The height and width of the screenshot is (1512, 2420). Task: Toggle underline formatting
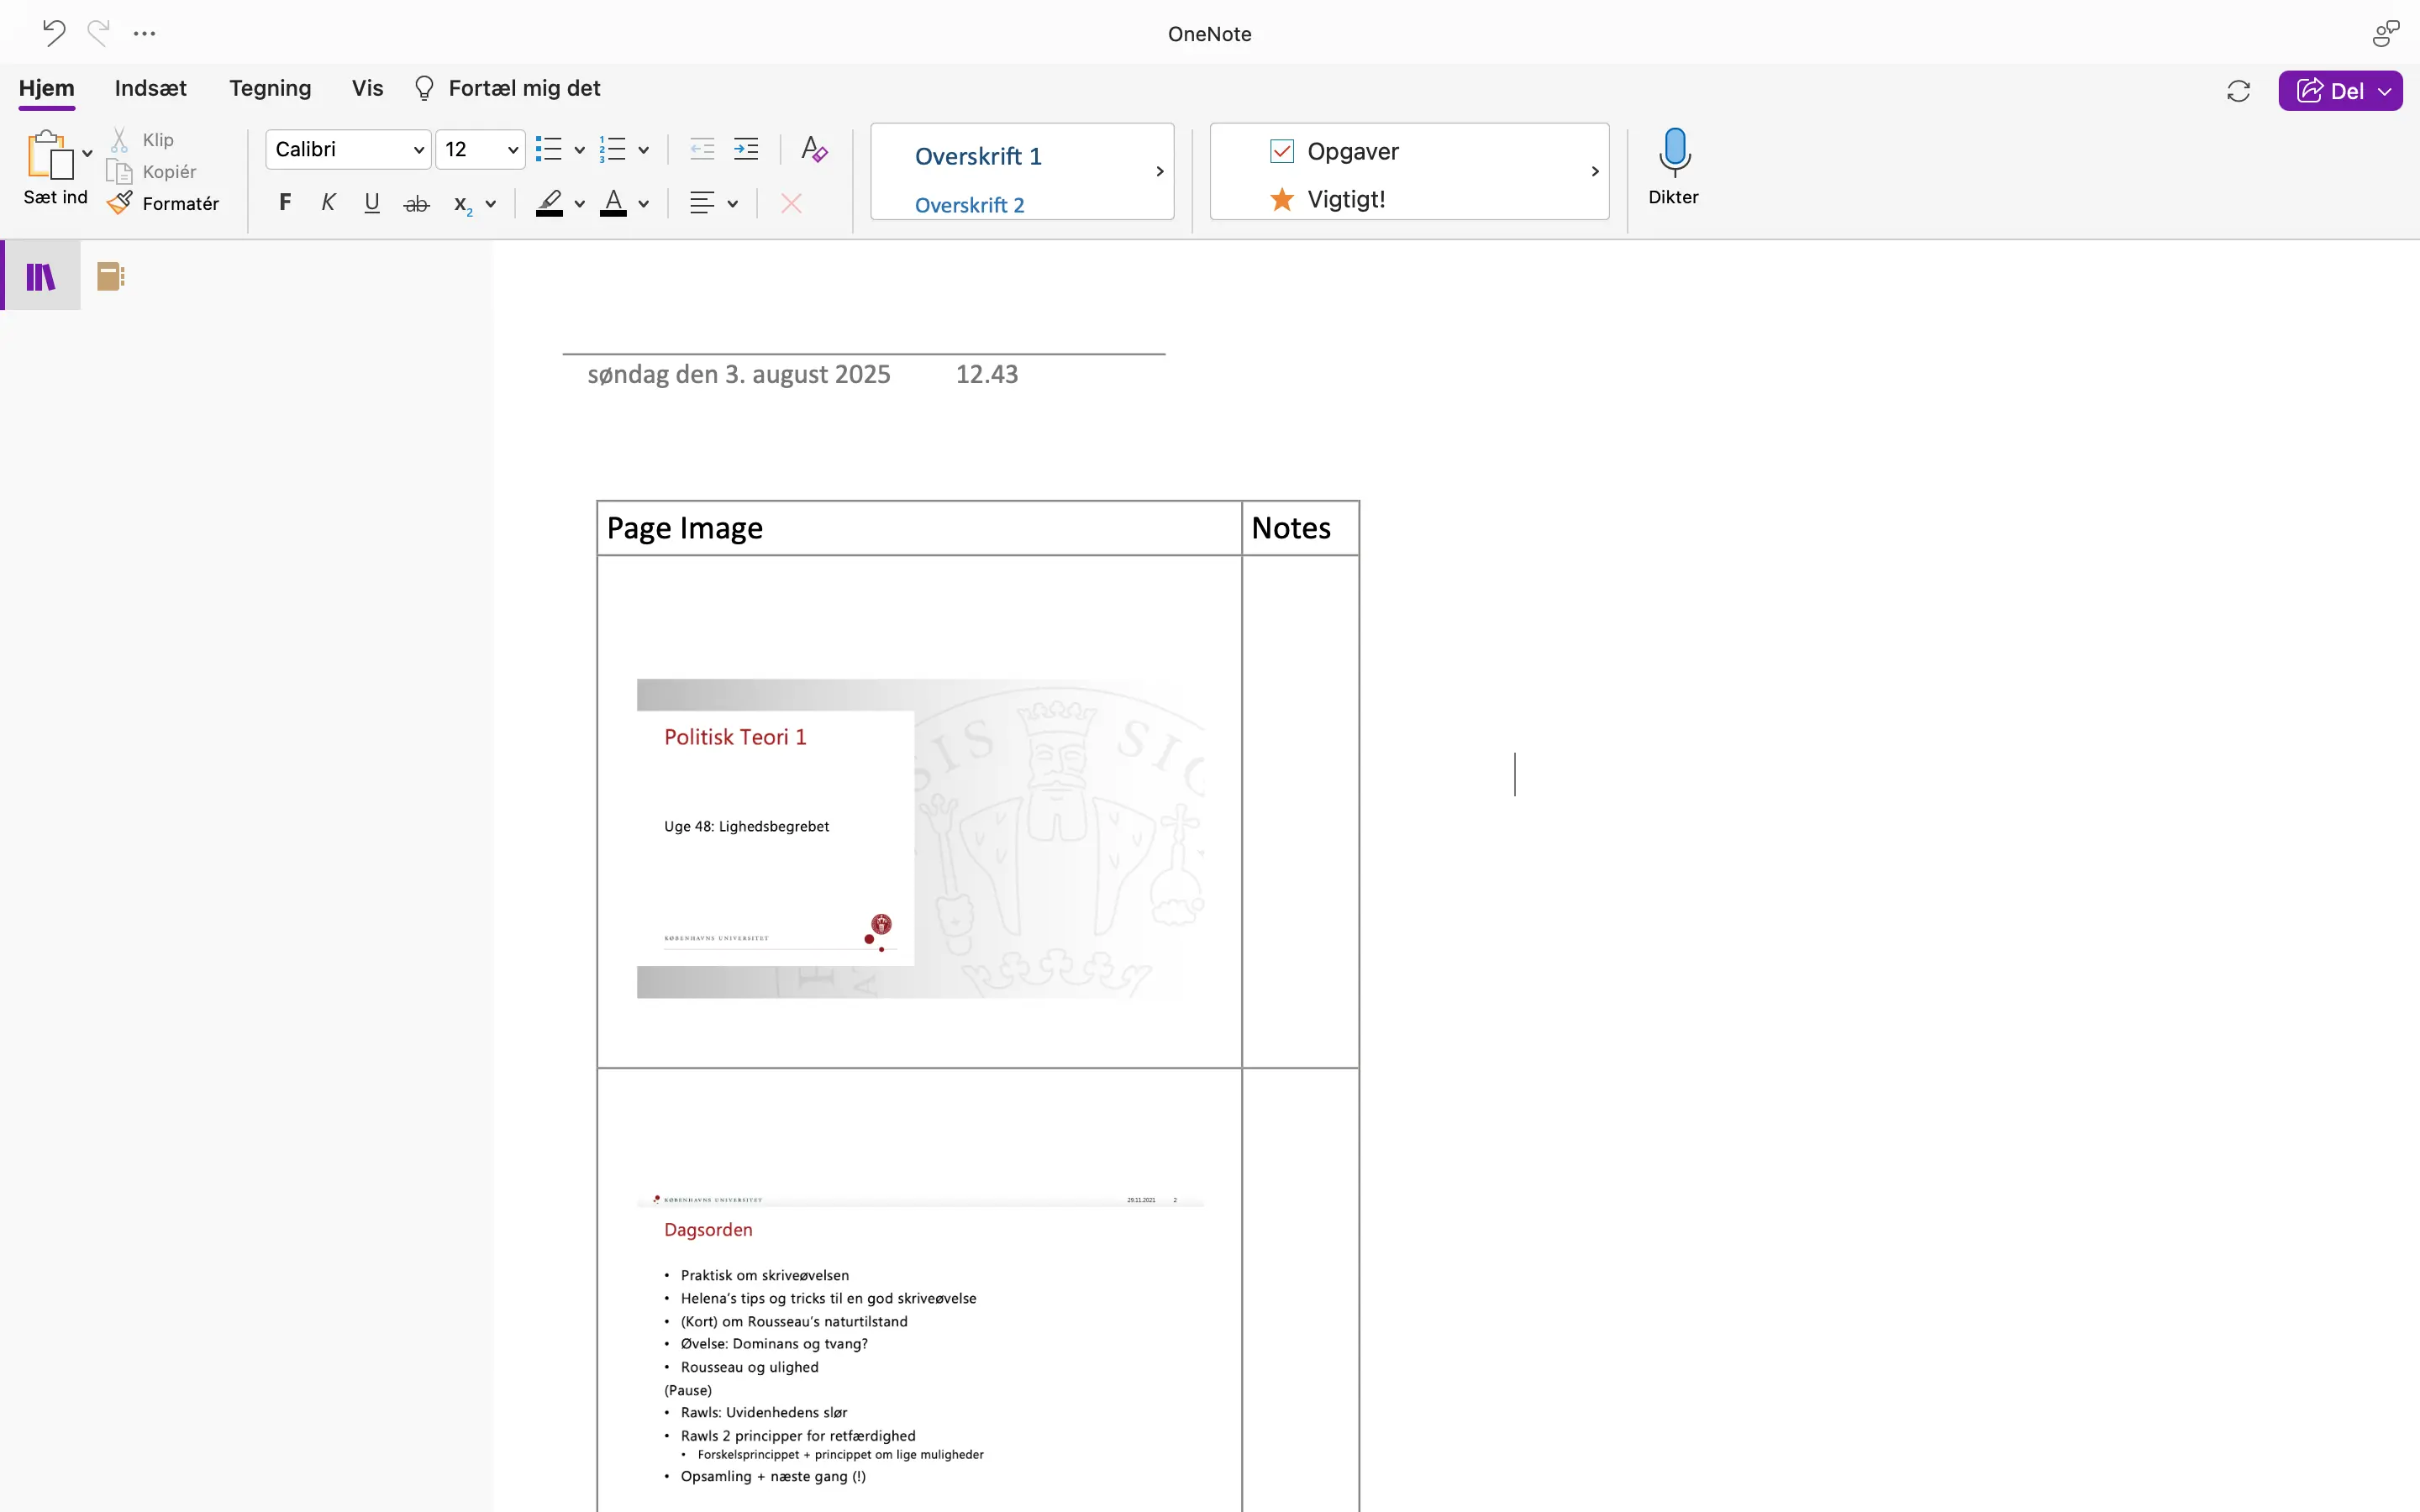tap(371, 203)
